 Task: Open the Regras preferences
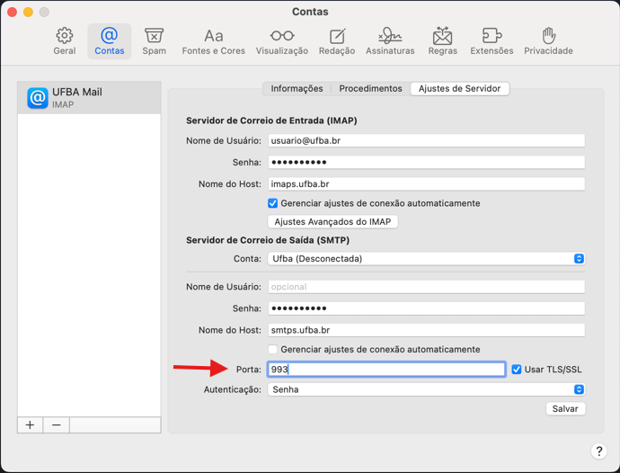(x=442, y=41)
